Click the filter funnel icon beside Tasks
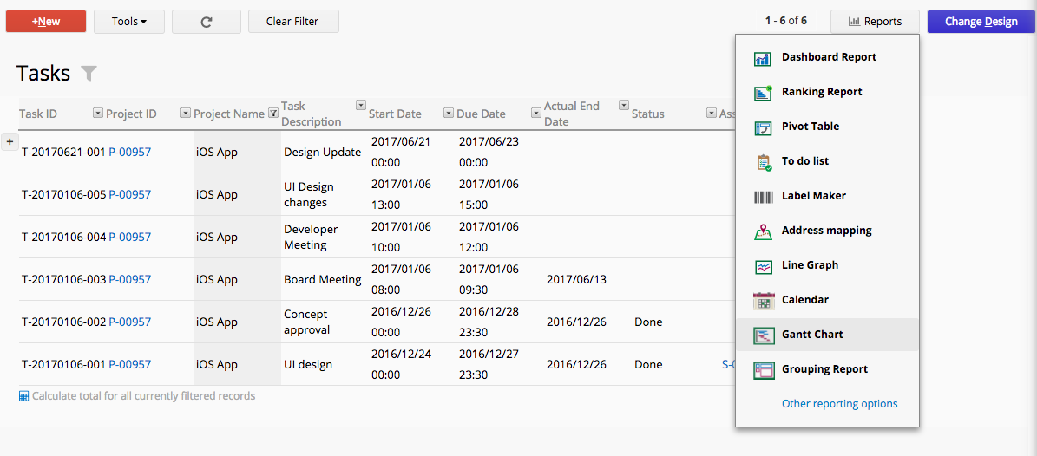The image size is (1037, 456). (89, 74)
